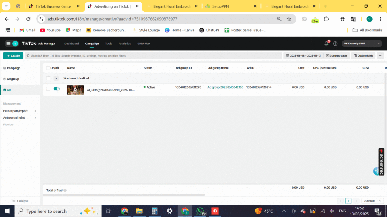This screenshot has width=387, height=217.
Task: Open the Dashboard tab in the top navigation
Action: [71, 44]
